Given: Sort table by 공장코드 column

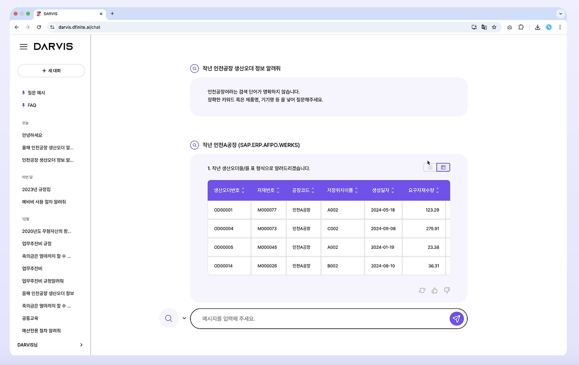Looking at the screenshot, I should point(313,190).
